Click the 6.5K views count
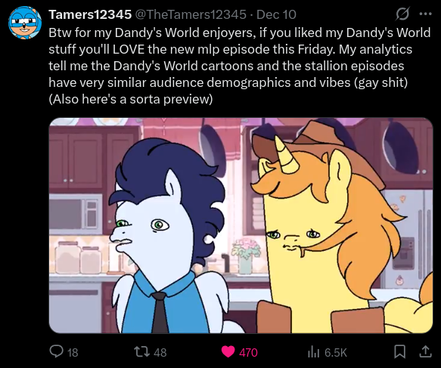Image resolution: width=441 pixels, height=368 pixels. tap(336, 352)
